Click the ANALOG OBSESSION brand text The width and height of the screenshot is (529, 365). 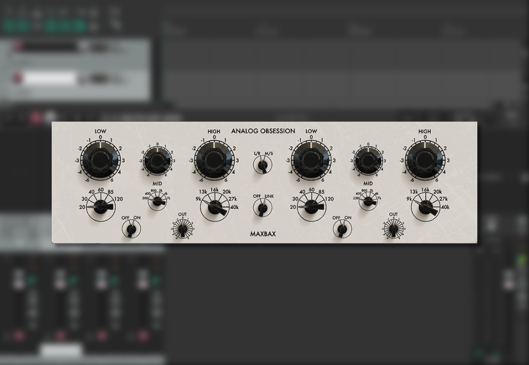pyautogui.click(x=263, y=131)
